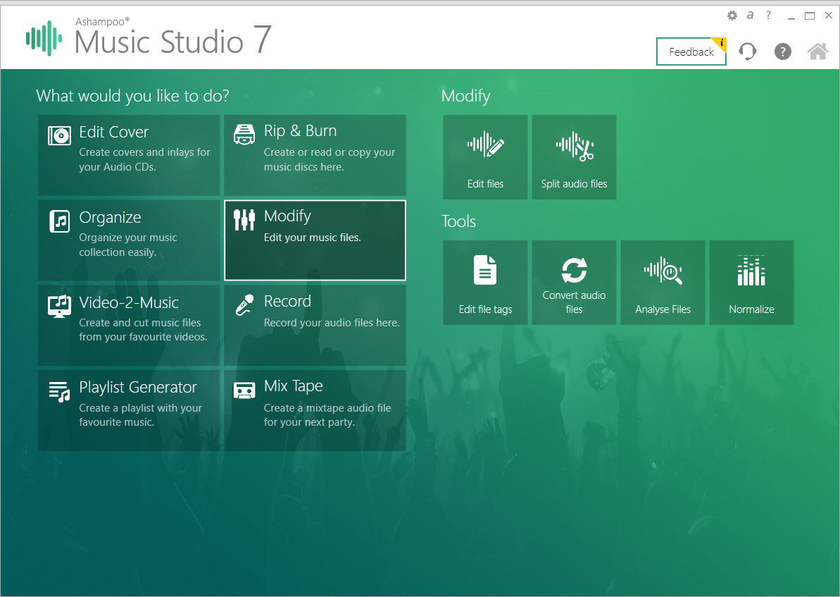This screenshot has height=597, width=840.
Task: Select the Mix Tape tile
Action: tap(315, 410)
